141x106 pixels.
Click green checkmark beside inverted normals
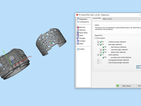(101, 42)
